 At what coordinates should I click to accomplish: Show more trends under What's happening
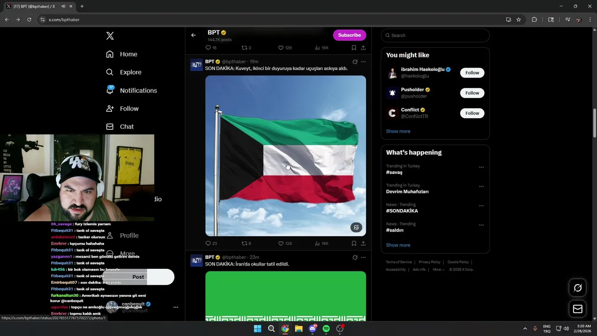coord(398,245)
